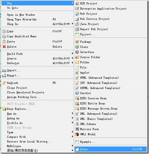Click the Applet icon
The height and width of the screenshot is (154, 149).
(x=77, y=73)
